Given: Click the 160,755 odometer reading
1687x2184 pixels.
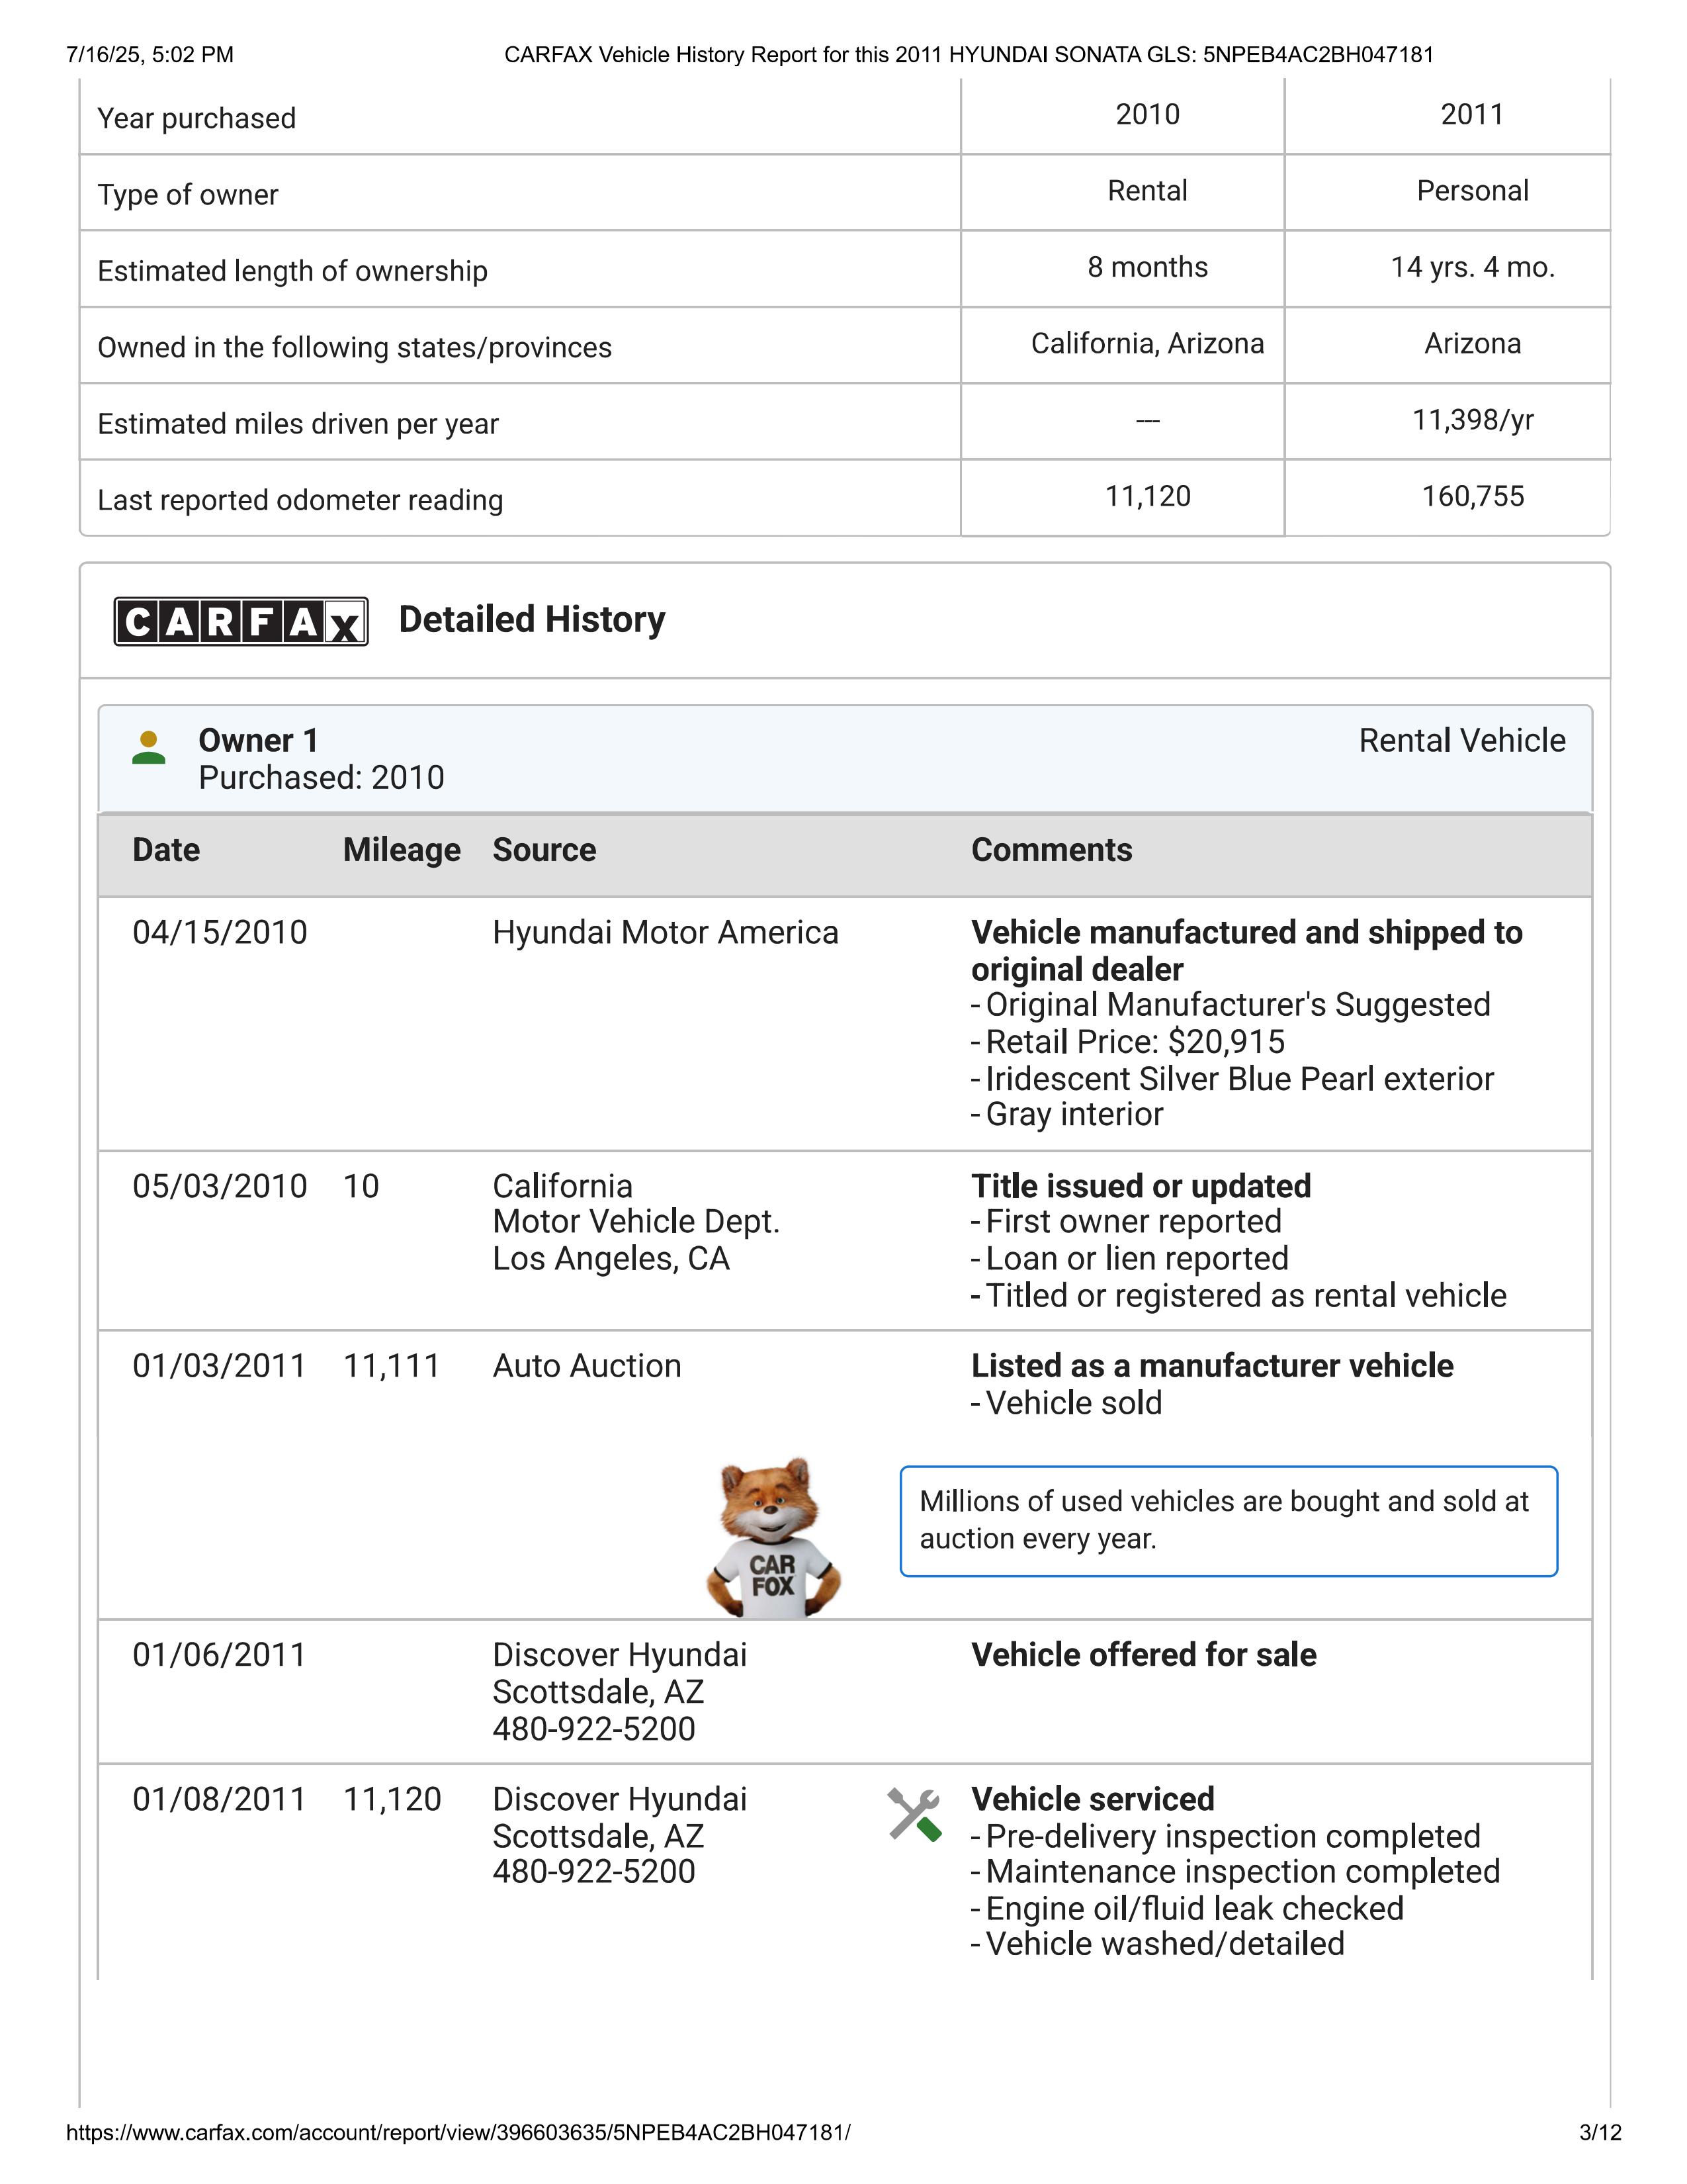Looking at the screenshot, I should coord(1472,497).
